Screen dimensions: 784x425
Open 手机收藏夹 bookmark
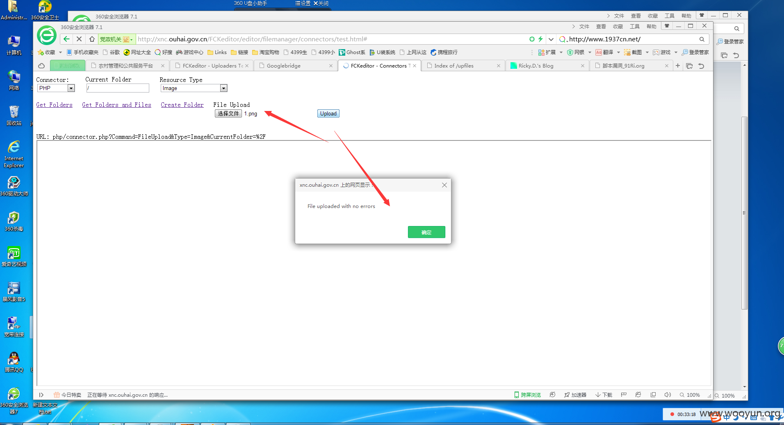[82, 52]
